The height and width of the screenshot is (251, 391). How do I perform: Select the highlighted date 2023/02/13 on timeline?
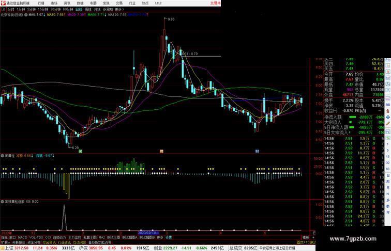click(148, 233)
